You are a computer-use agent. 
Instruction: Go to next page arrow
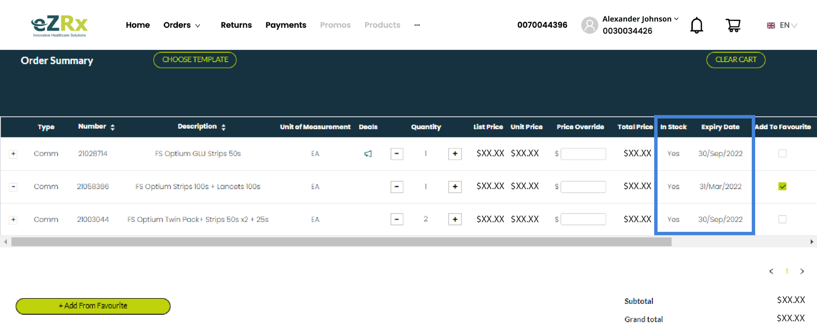pyautogui.click(x=802, y=271)
